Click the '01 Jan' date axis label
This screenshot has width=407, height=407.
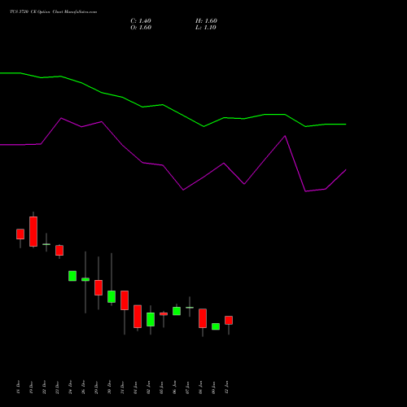[135, 387]
